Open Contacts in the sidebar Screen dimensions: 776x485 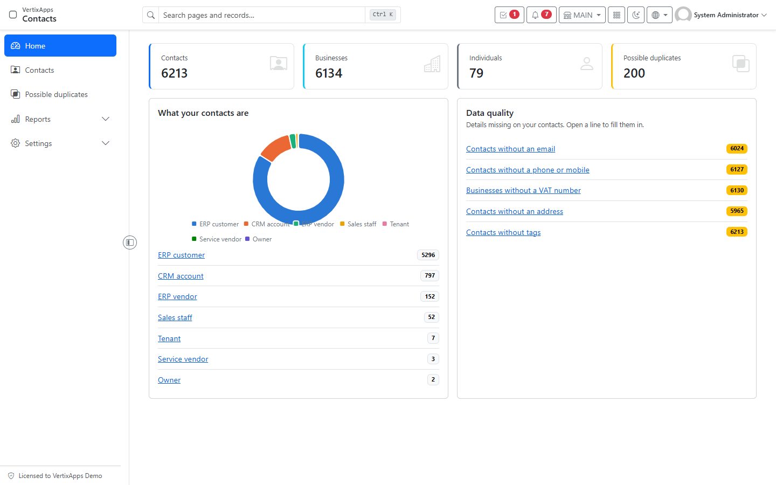[x=60, y=70]
